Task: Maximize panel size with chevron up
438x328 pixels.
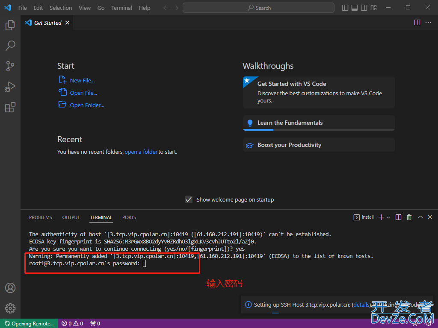Action: point(420,217)
